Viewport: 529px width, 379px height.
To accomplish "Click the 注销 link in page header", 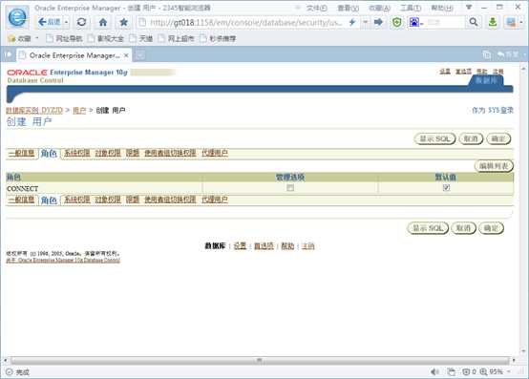I will point(497,72).
